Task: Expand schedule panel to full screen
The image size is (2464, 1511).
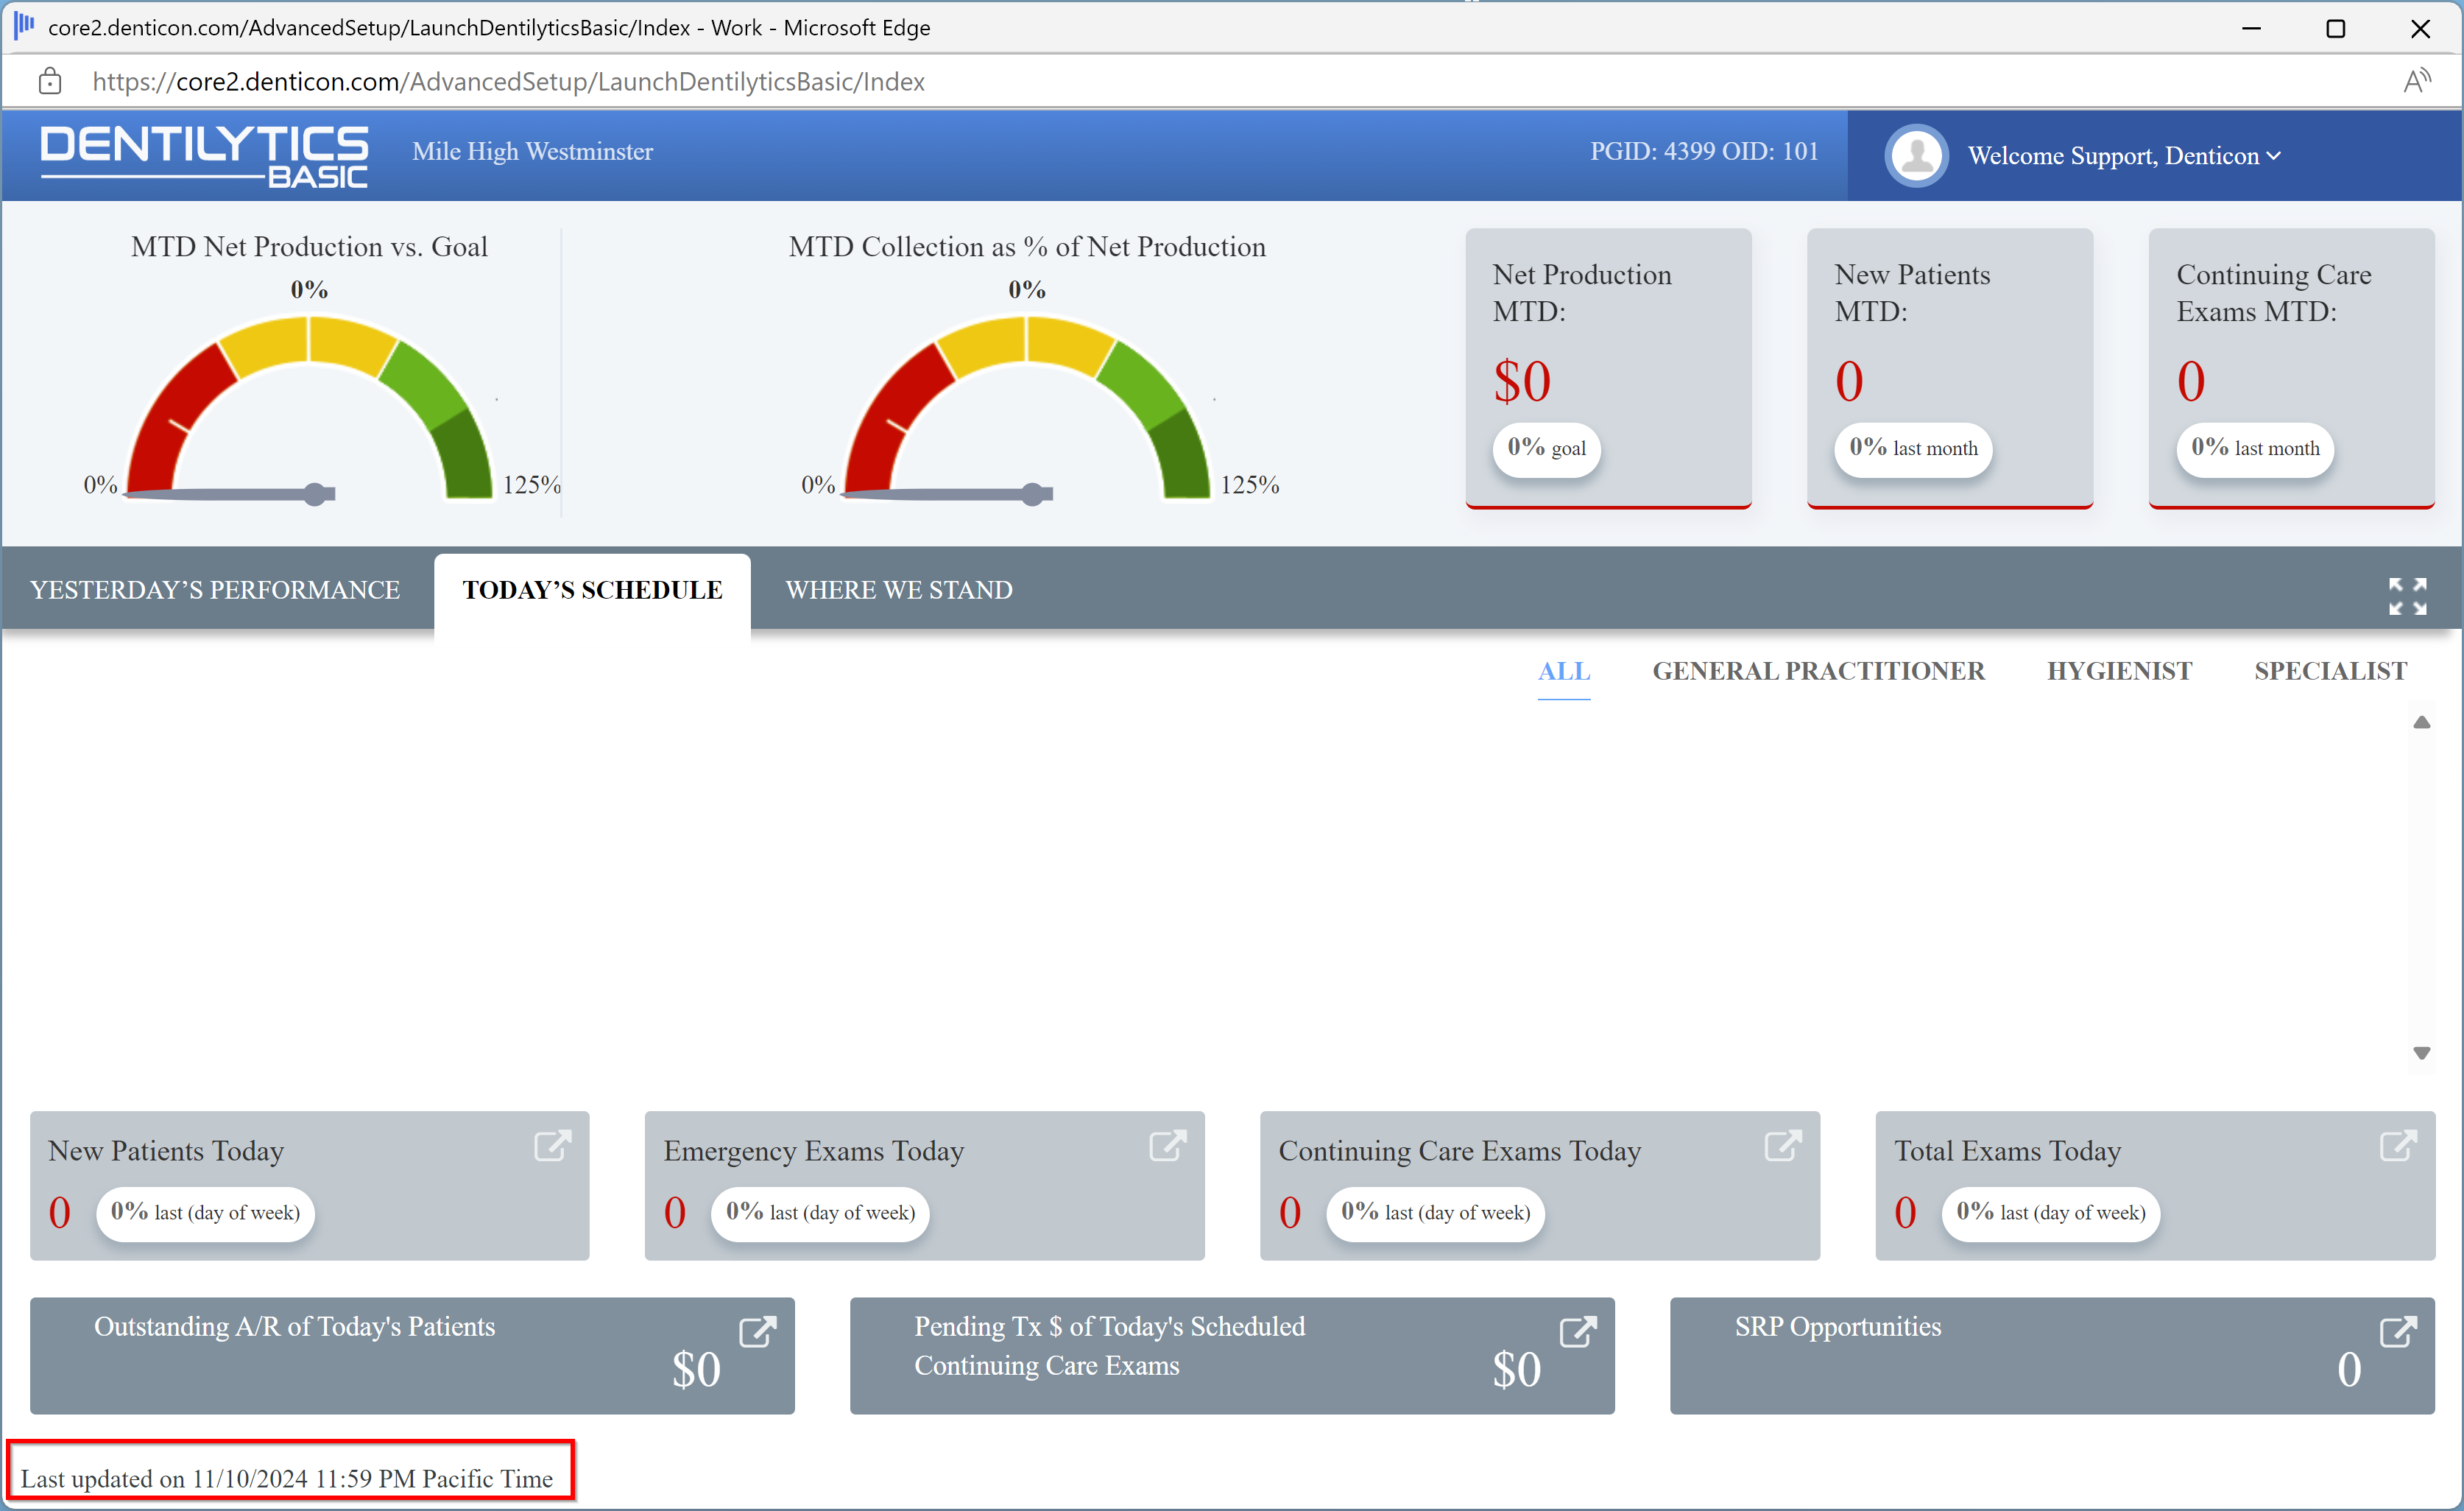Action: pyautogui.click(x=2407, y=596)
